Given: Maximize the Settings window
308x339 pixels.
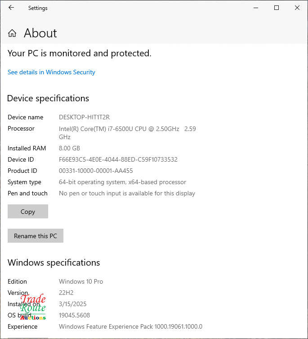Looking at the screenshot, I should (277, 8).
